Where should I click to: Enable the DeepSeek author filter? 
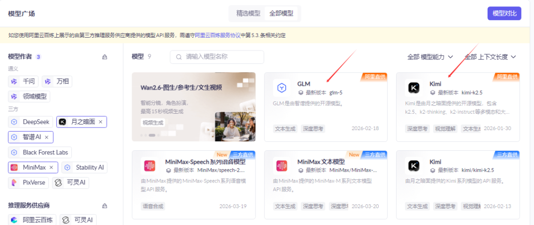pyautogui.click(x=31, y=122)
